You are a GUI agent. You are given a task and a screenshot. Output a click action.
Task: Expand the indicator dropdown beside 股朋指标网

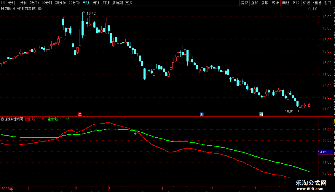click(x=2, y=119)
